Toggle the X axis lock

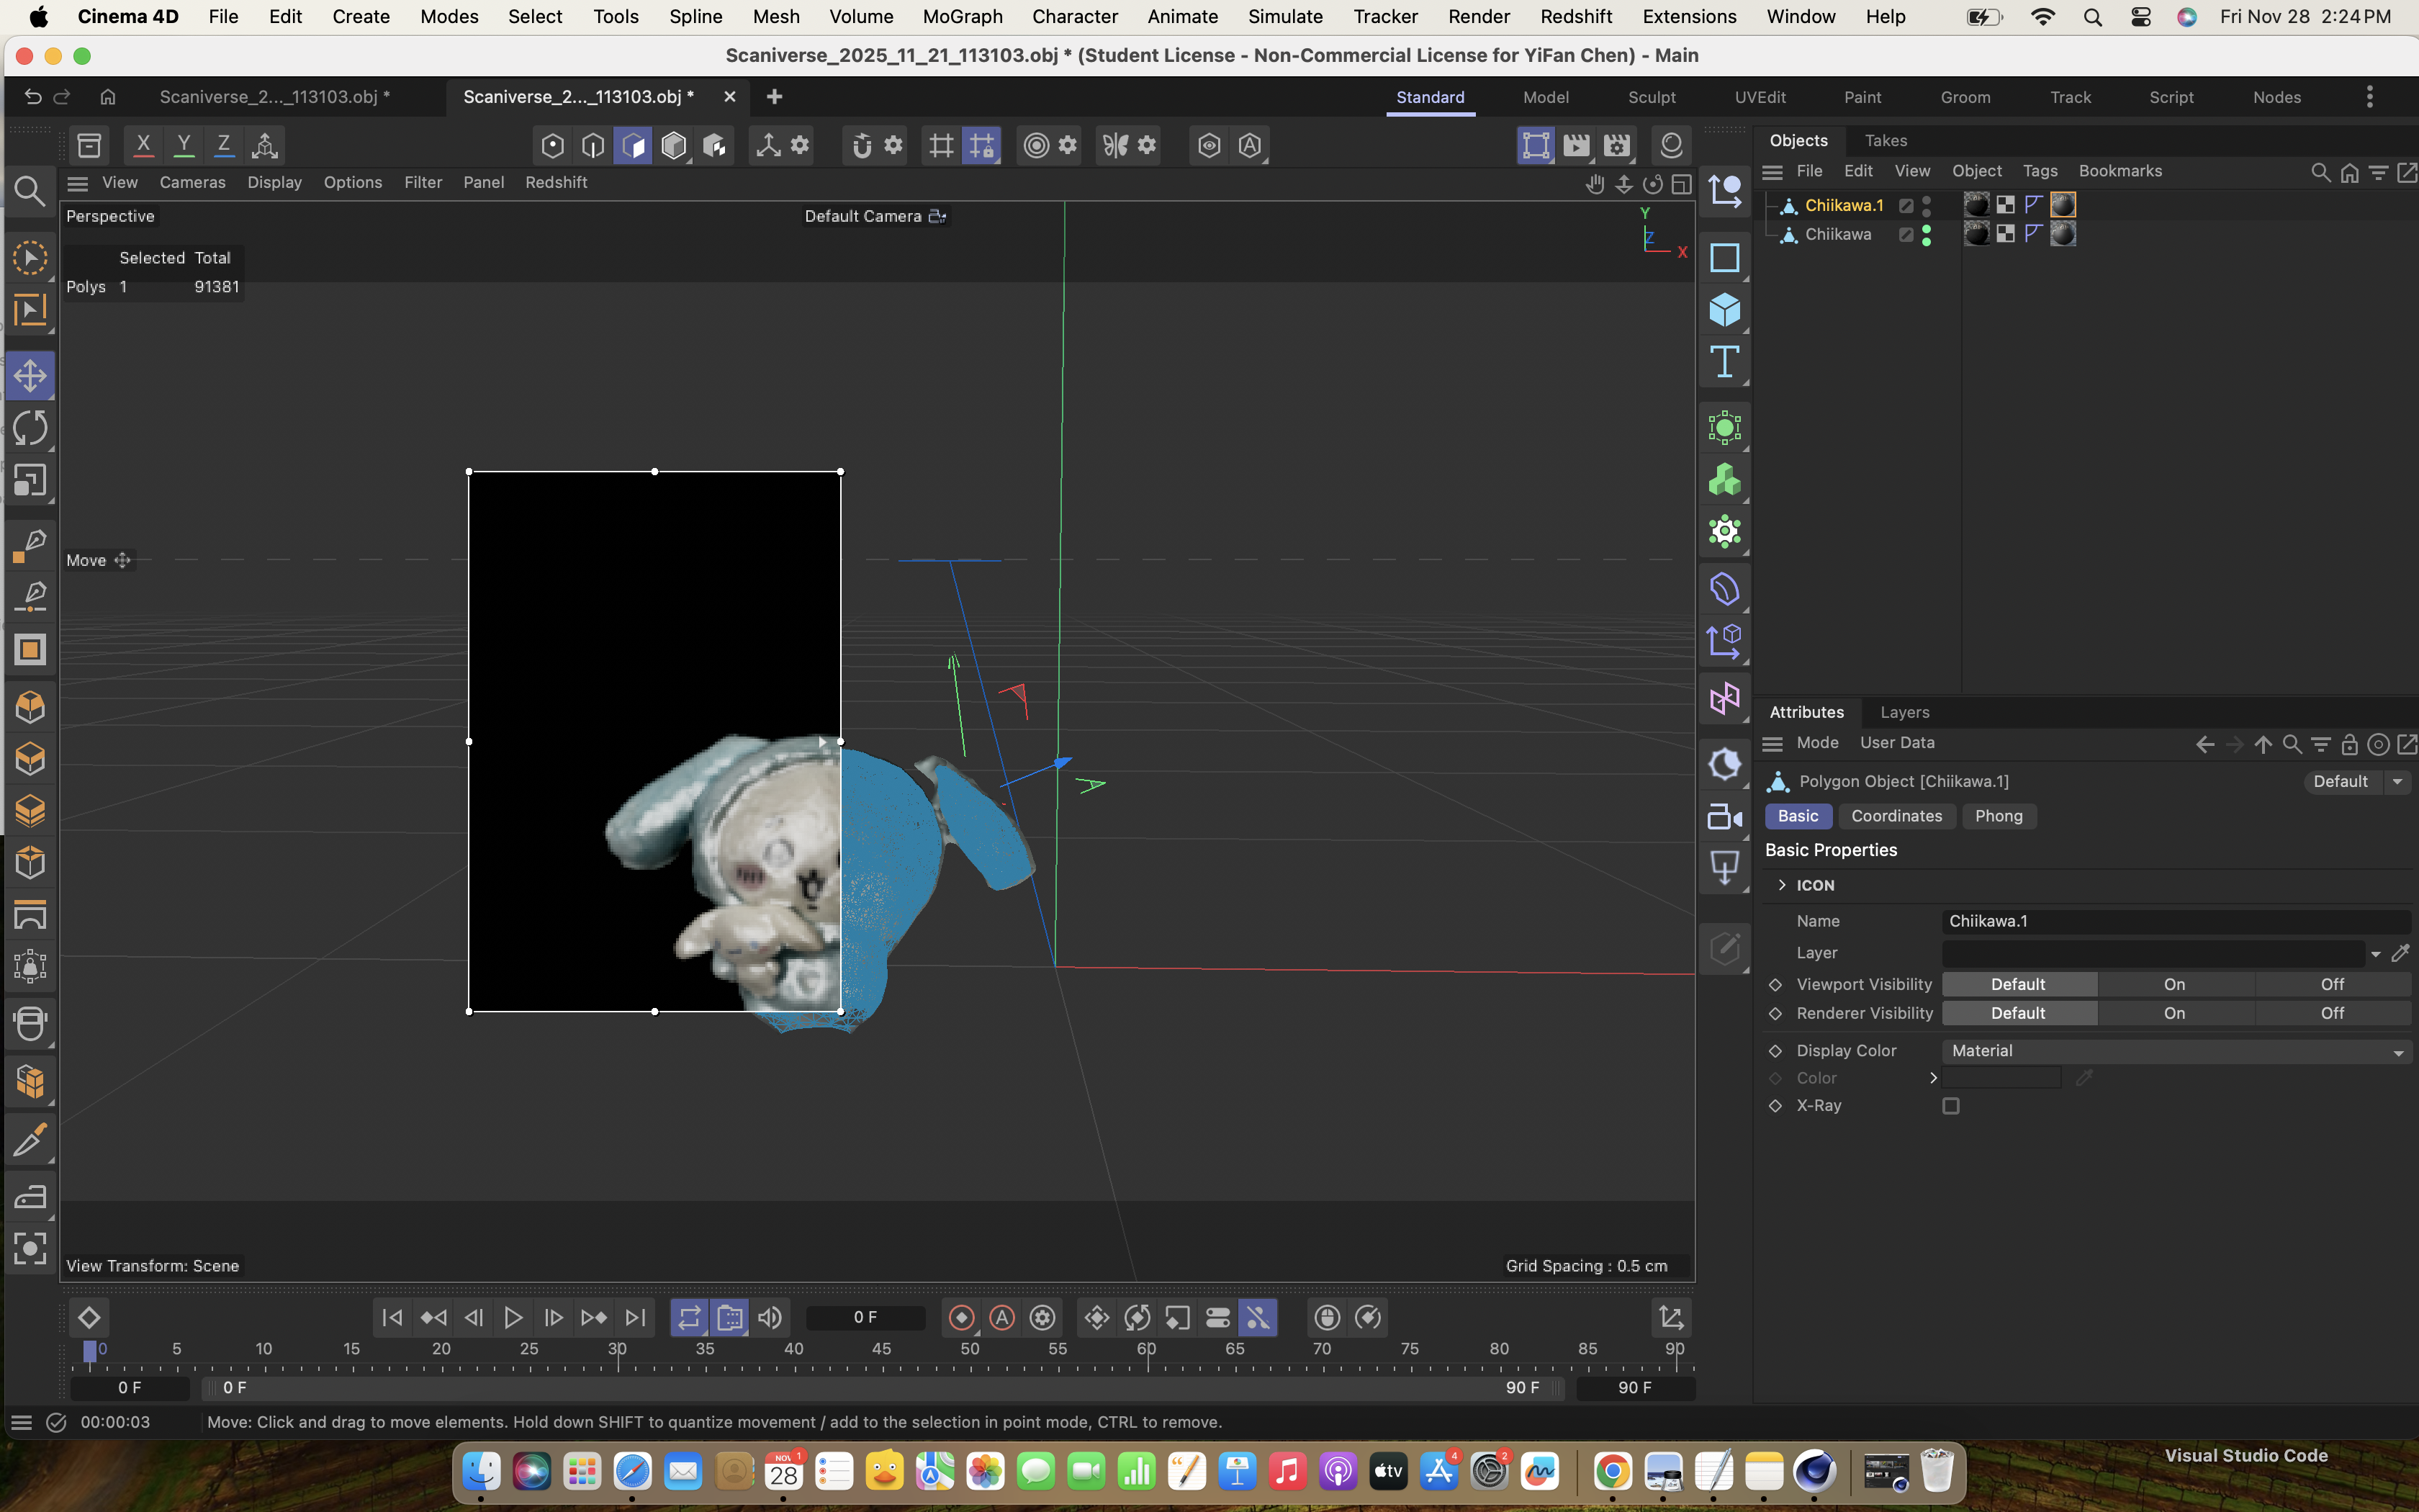[x=144, y=146]
